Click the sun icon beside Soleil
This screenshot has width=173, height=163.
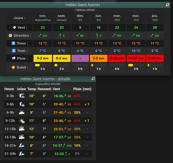(13, 67)
